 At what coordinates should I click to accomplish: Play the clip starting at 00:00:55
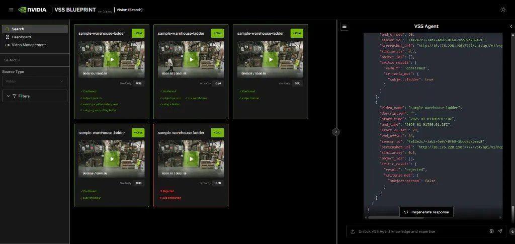point(112,159)
